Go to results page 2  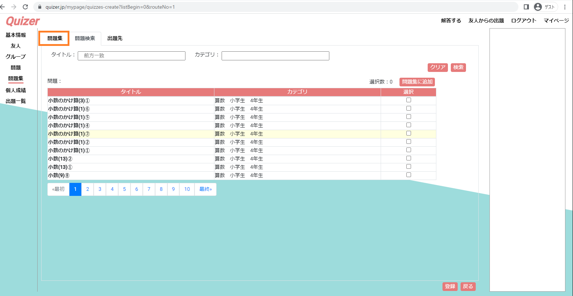coord(87,189)
